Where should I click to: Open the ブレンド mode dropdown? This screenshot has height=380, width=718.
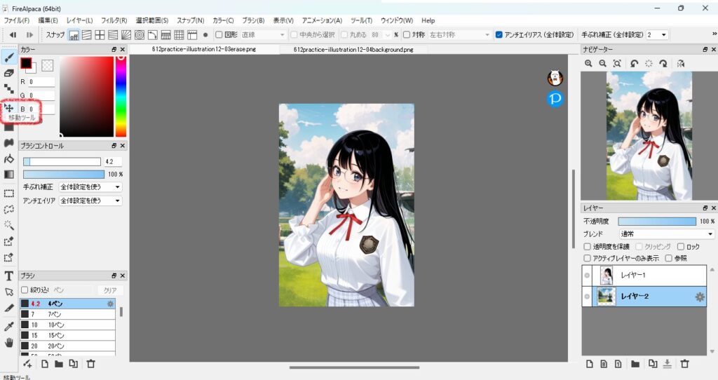click(667, 233)
